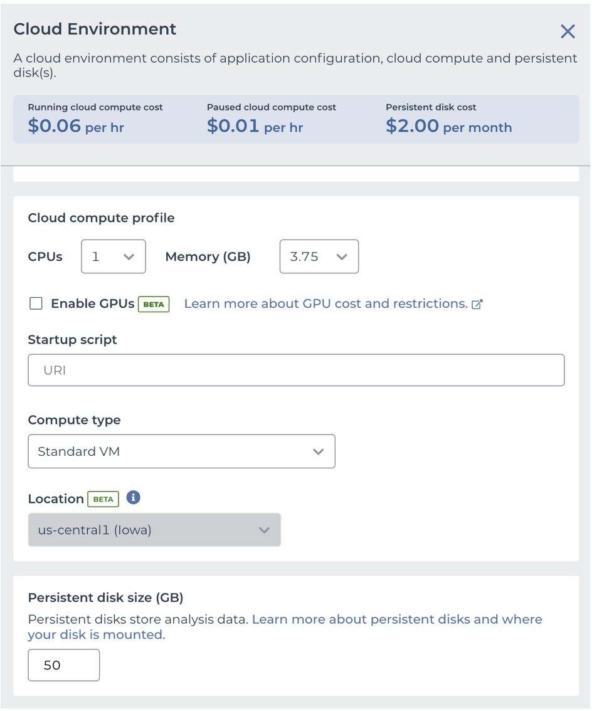
Task: Click the Persistent disk size (GB) heading
Action: tap(105, 598)
